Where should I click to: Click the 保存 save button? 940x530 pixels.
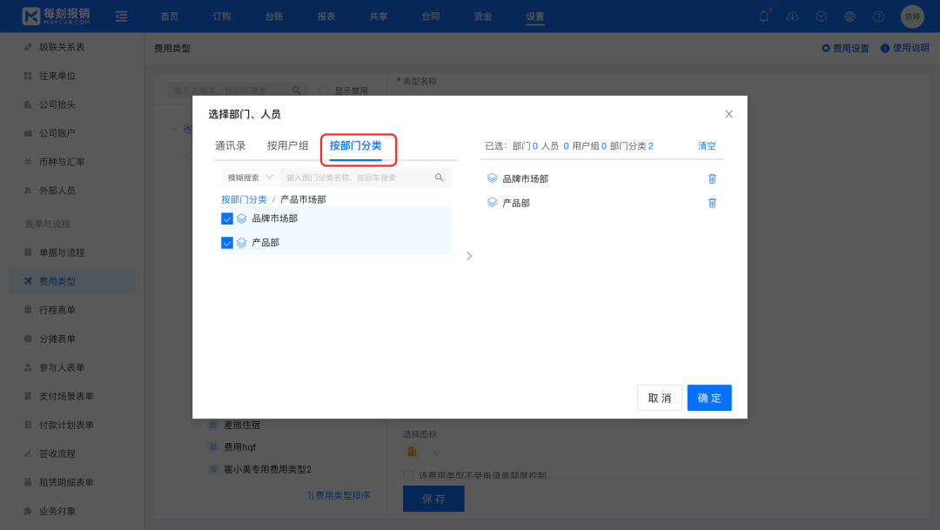click(x=433, y=498)
